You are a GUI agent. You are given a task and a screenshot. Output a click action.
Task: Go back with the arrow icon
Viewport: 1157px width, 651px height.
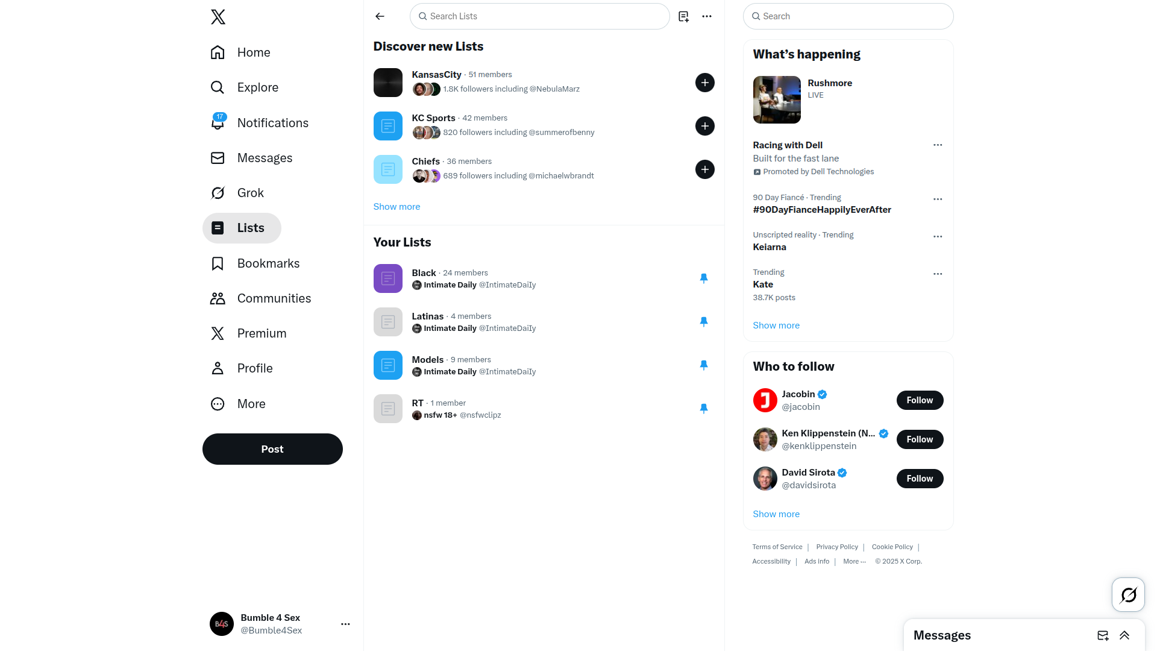(x=380, y=16)
